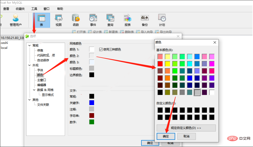Open the 报表 report icon
This screenshot has width=253, height=147.
(x=128, y=20)
